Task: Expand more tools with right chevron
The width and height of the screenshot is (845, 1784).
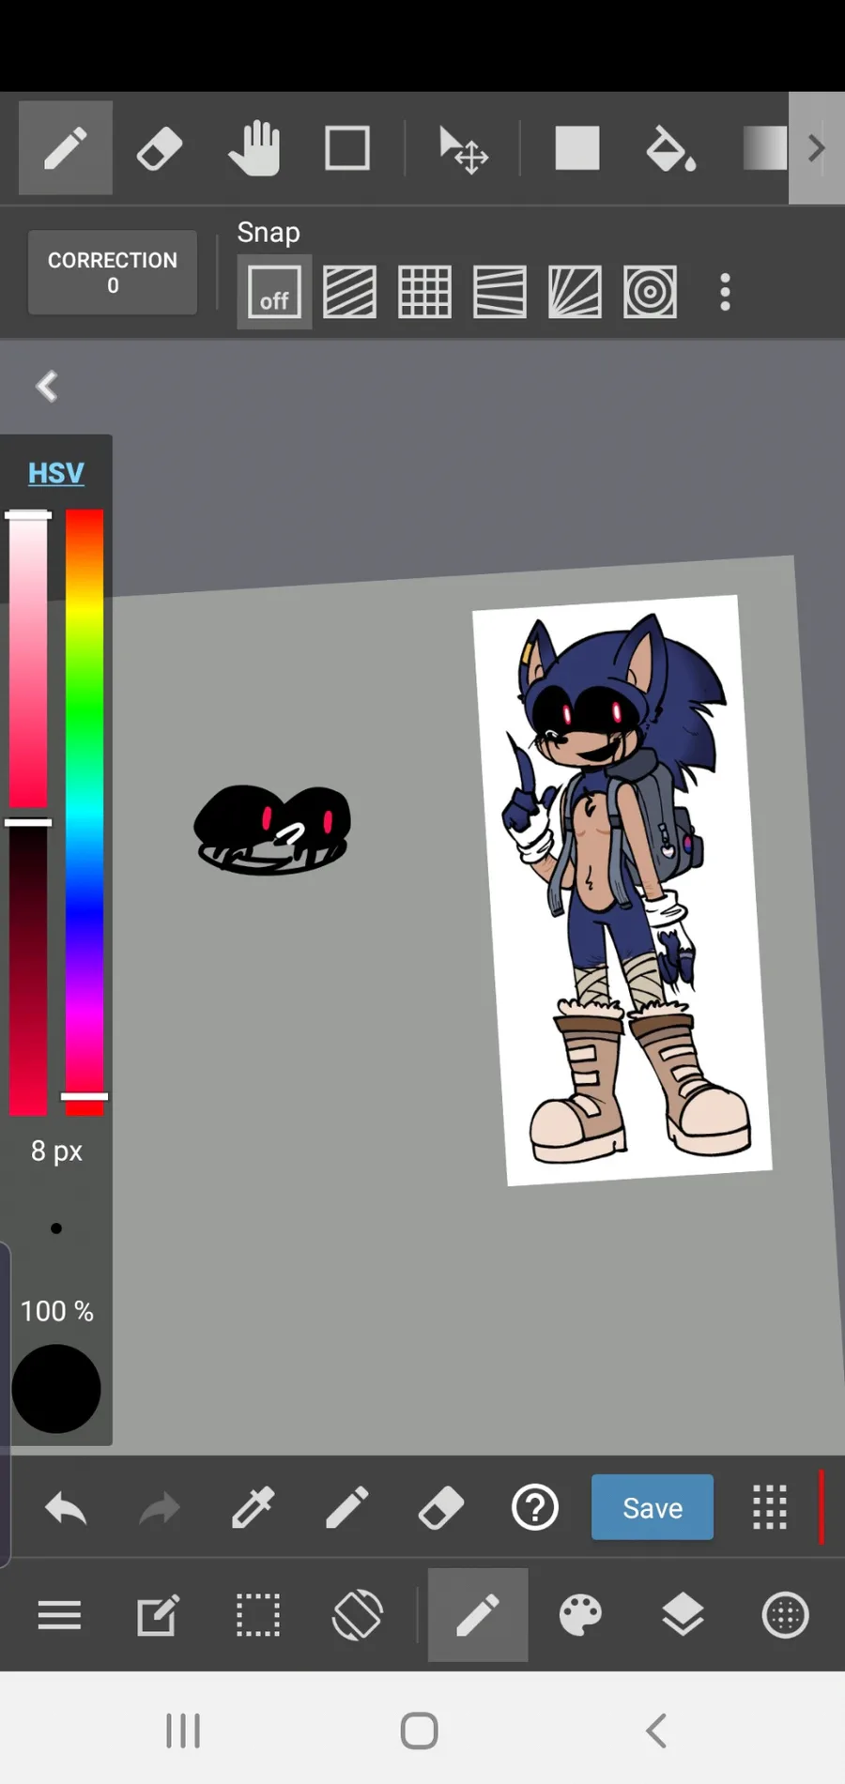Action: pyautogui.click(x=817, y=148)
